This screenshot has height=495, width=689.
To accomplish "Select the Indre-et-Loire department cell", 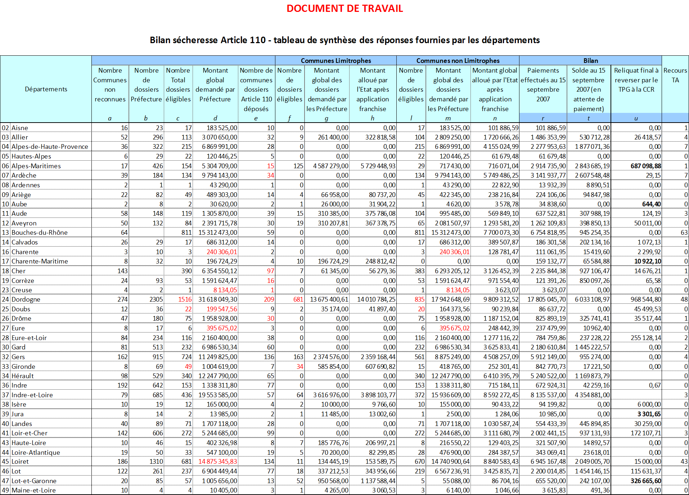I will pyautogui.click(x=32, y=395).
